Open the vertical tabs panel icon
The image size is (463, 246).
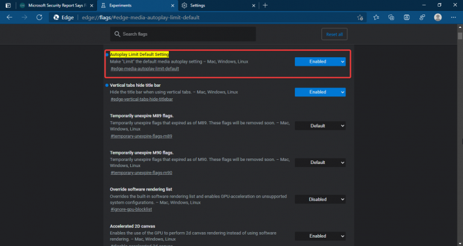pyautogui.click(x=7, y=5)
